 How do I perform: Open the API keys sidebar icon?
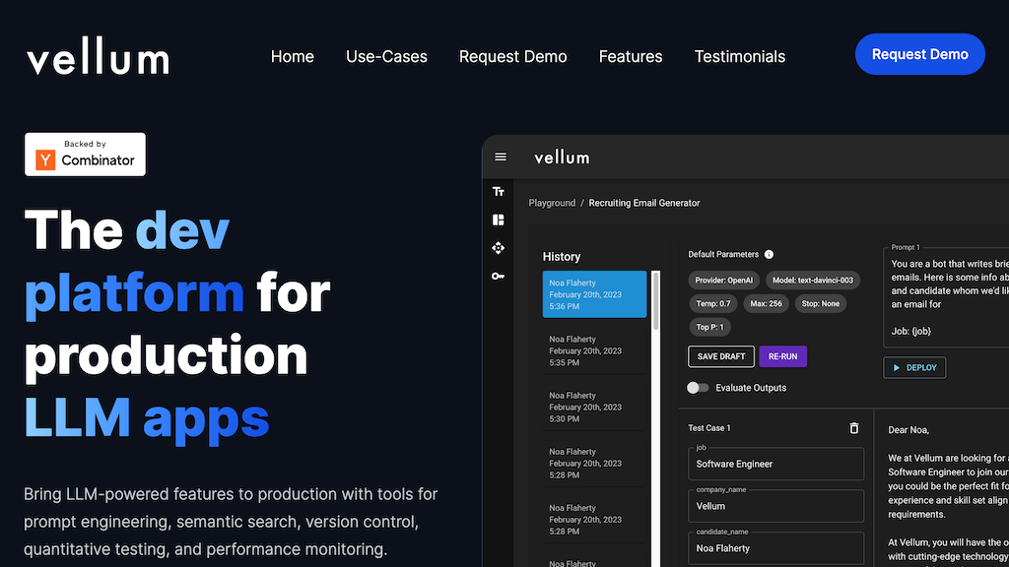tap(499, 277)
